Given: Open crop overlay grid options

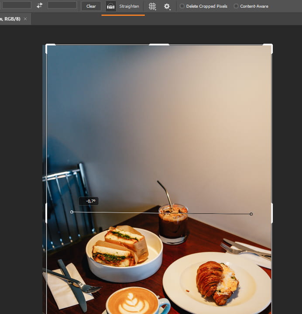Looking at the screenshot, I should (x=152, y=7).
